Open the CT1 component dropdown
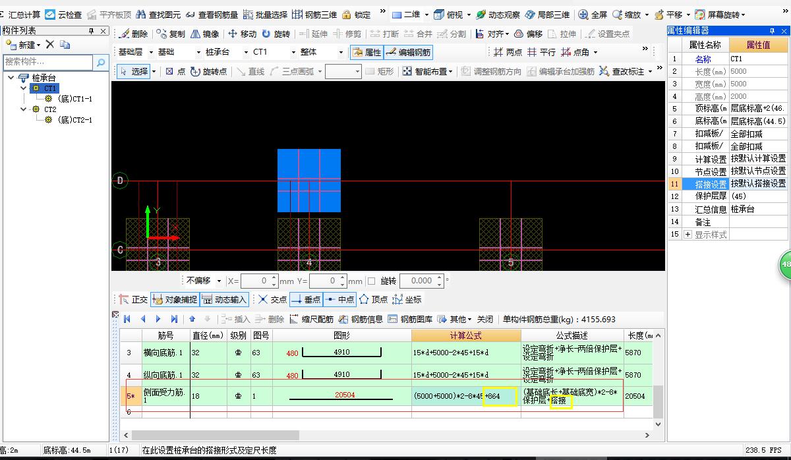The width and height of the screenshot is (791, 460). [x=294, y=53]
